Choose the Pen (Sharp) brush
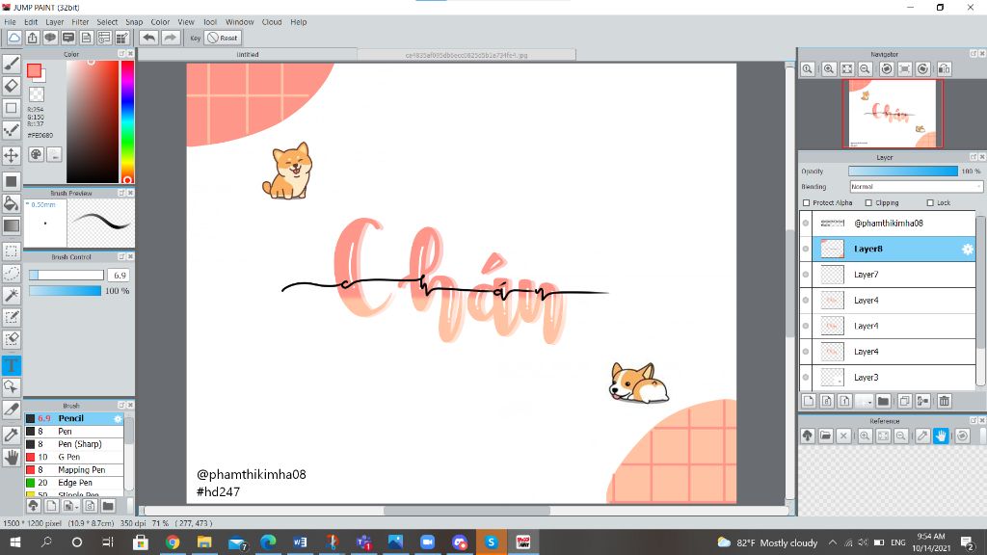The image size is (987, 555). pyautogui.click(x=74, y=444)
